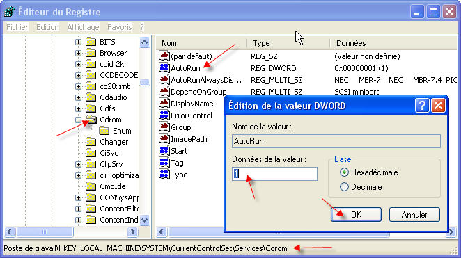Confirm the DWORD edit with OK

356,215
